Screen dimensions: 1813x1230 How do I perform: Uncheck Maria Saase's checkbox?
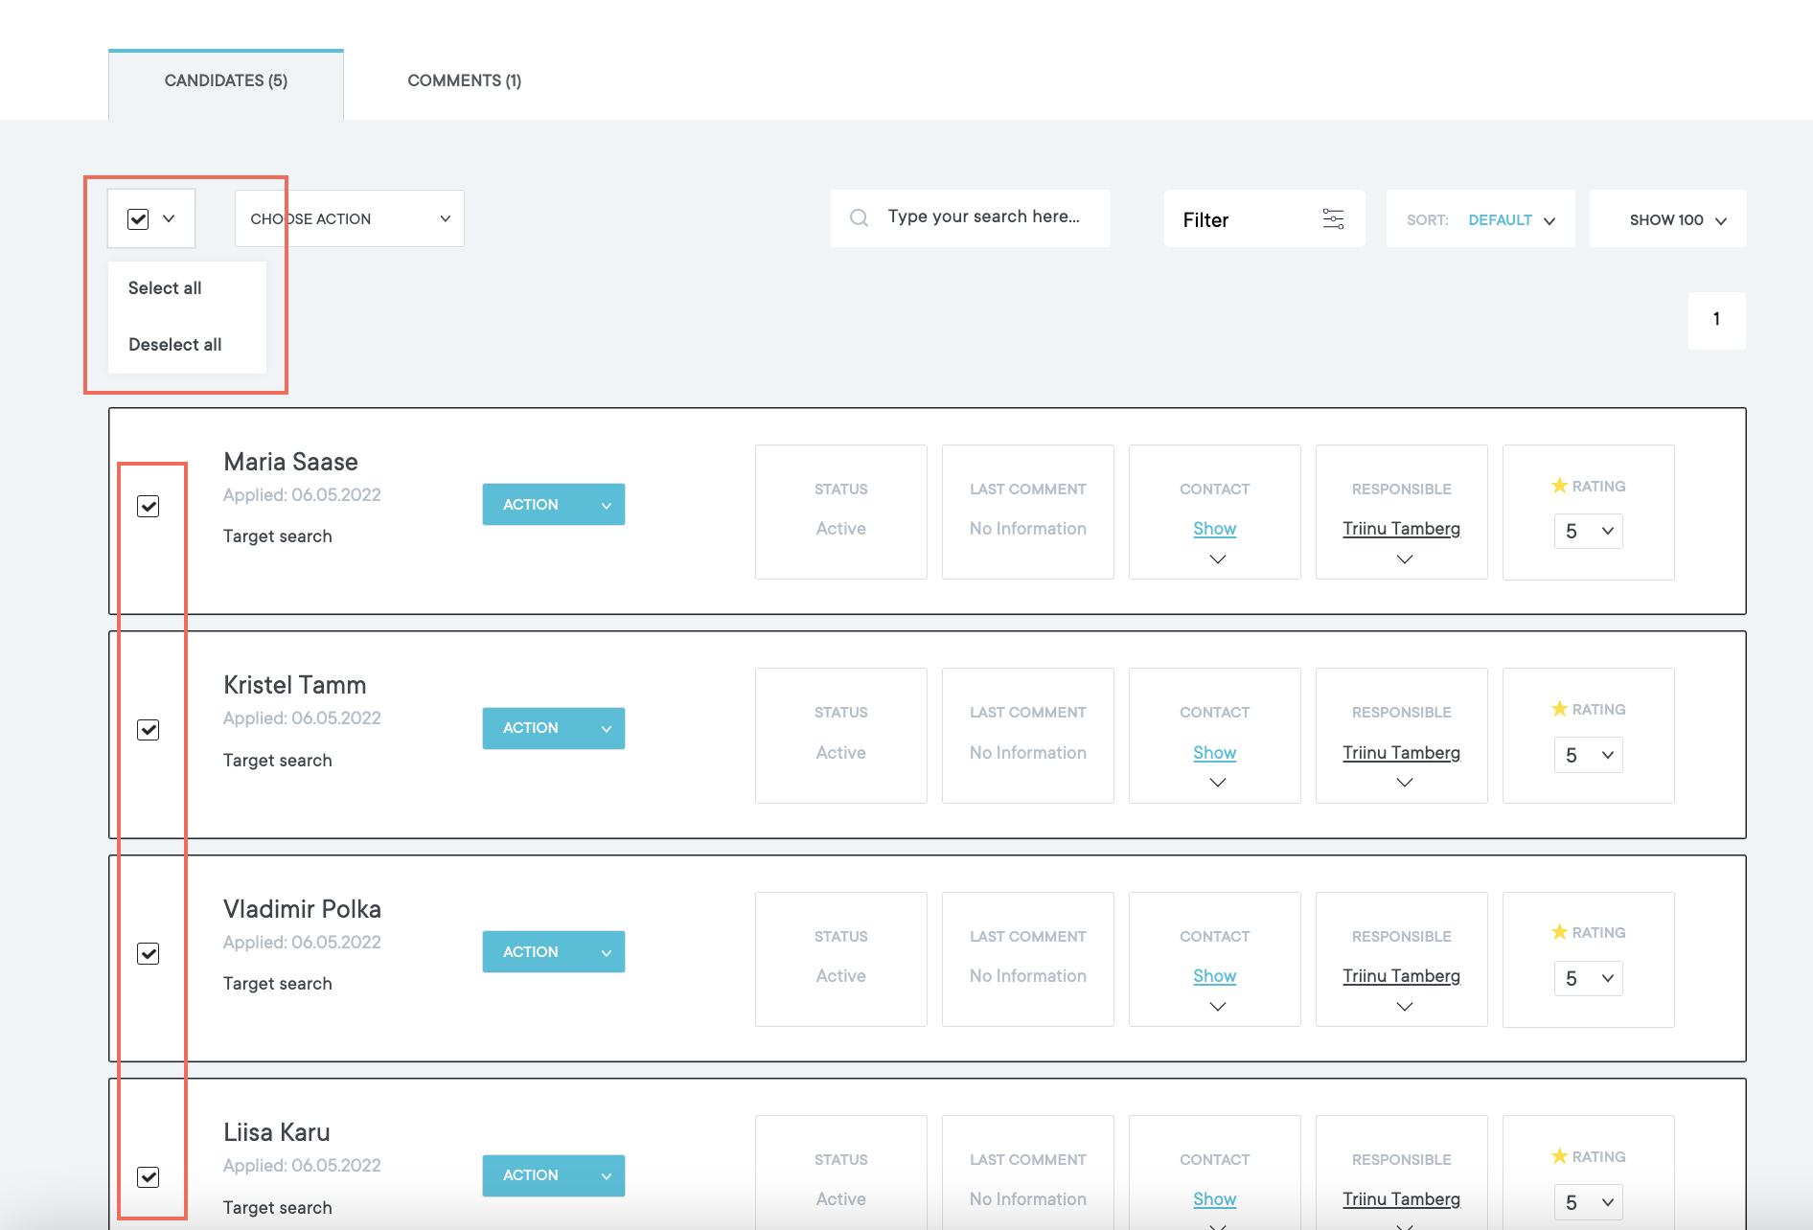coord(149,506)
